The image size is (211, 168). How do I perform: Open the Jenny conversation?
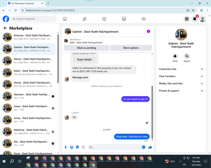pyautogui.click(x=28, y=120)
